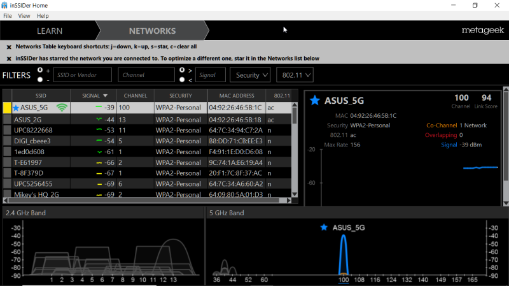Open the View menu
This screenshot has width=509, height=286.
[x=24, y=16]
